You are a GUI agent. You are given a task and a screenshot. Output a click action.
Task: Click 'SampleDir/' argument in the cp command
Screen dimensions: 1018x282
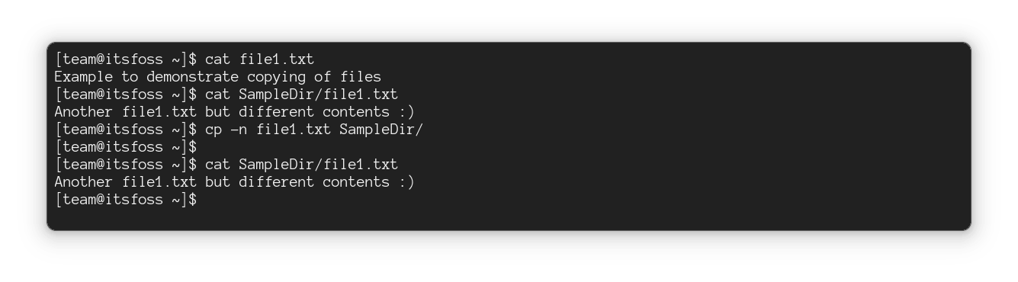pyautogui.click(x=381, y=130)
